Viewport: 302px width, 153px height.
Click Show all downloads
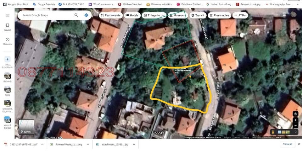(x=287, y=144)
